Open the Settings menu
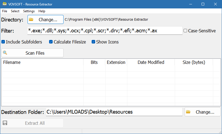The height and width of the screenshot is (134, 222). tap(29, 11)
